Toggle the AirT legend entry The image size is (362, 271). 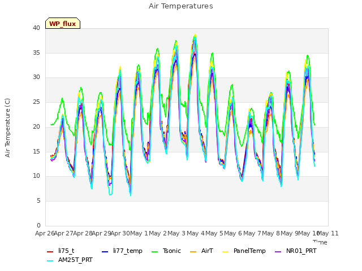coord(201,251)
